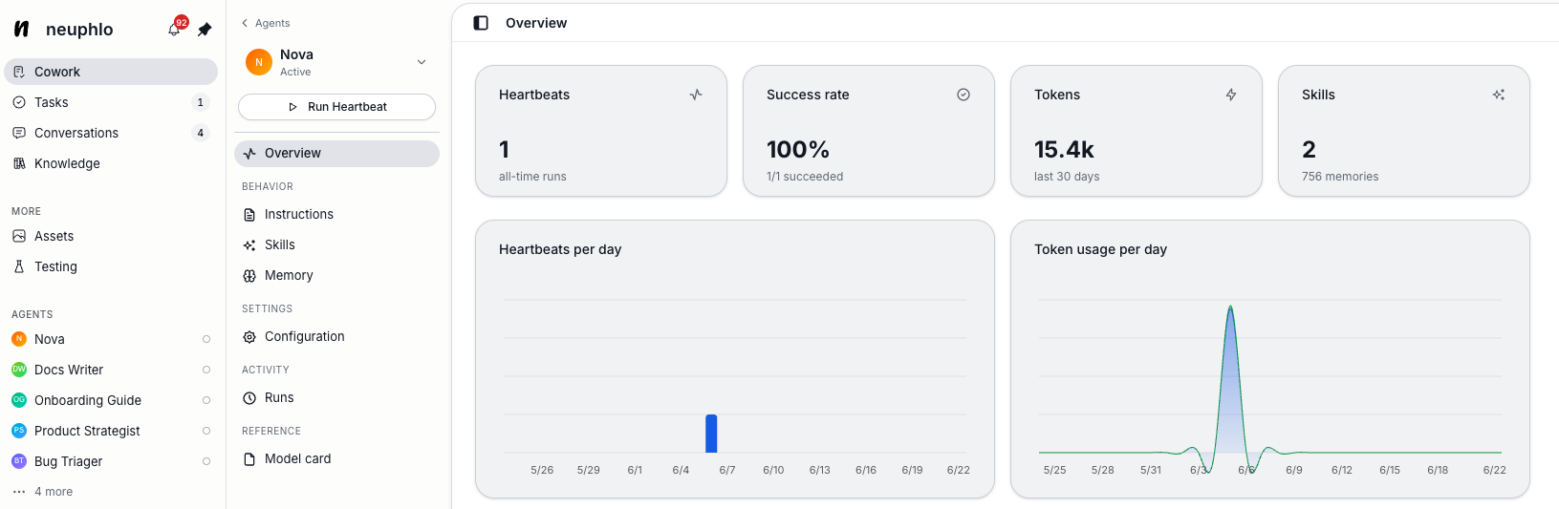Click the neuphlo logo icon
Viewport: 1559px width, 509px height.
[22, 29]
